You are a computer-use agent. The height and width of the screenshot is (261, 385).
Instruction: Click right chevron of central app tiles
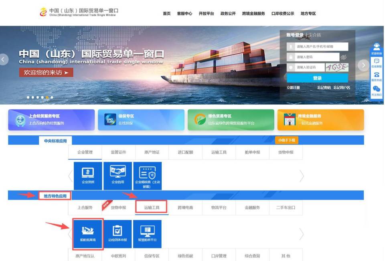click(302, 176)
